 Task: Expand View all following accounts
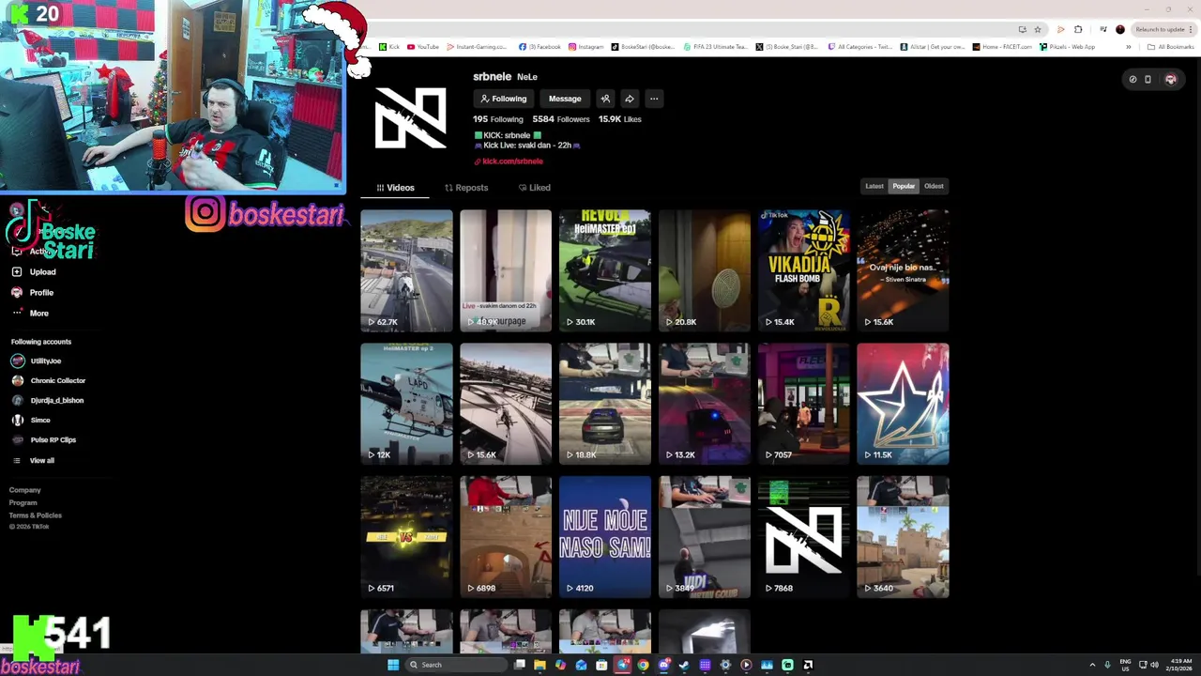(x=34, y=461)
